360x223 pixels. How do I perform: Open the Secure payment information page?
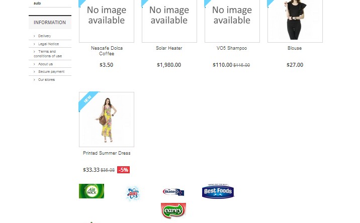tap(51, 72)
